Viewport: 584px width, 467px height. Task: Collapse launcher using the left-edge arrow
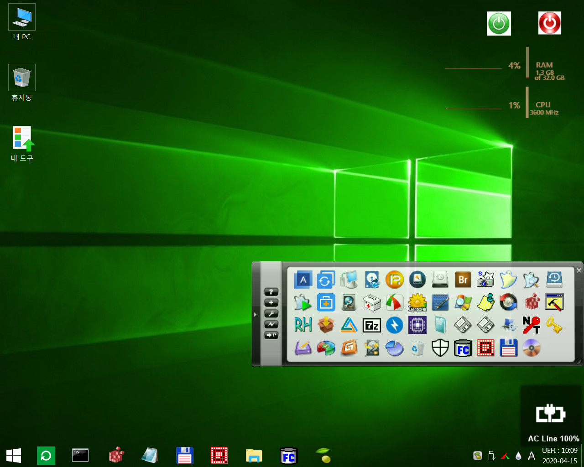(255, 314)
